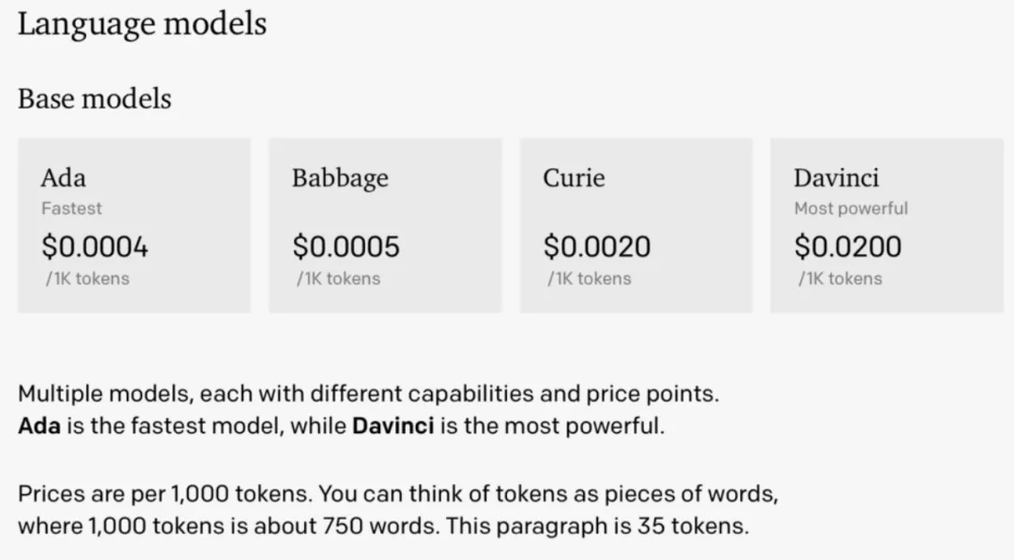Click the "Base models" section heading

95,98
